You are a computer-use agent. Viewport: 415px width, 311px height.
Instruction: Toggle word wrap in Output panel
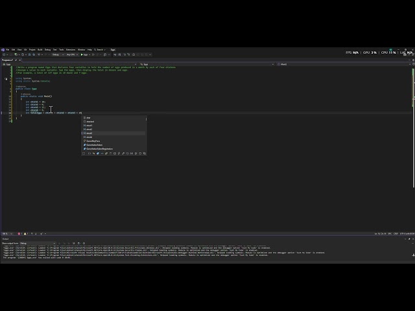(x=79, y=244)
